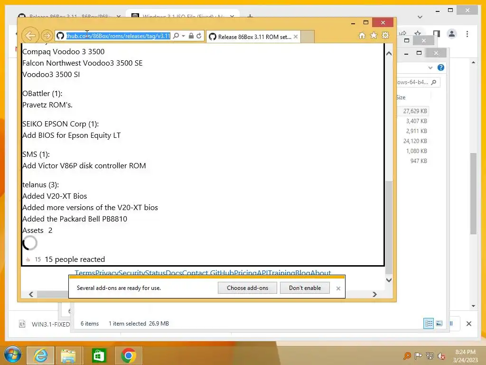
Task: Click the highlighted URL in IE address bar
Action: pos(118,36)
